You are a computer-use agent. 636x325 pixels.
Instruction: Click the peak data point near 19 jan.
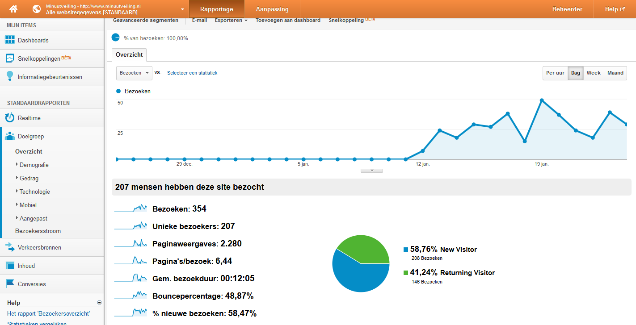[542, 100]
